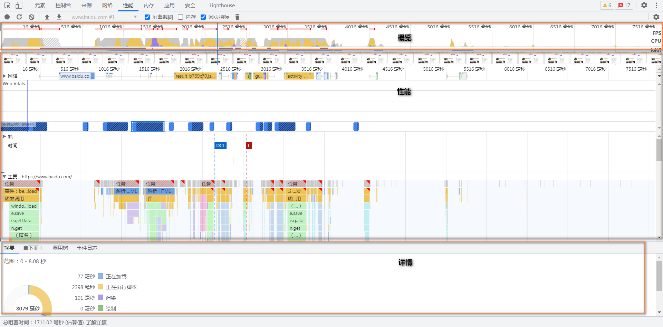Click the load profile upload icon
663x327 pixels.
[x=47, y=17]
